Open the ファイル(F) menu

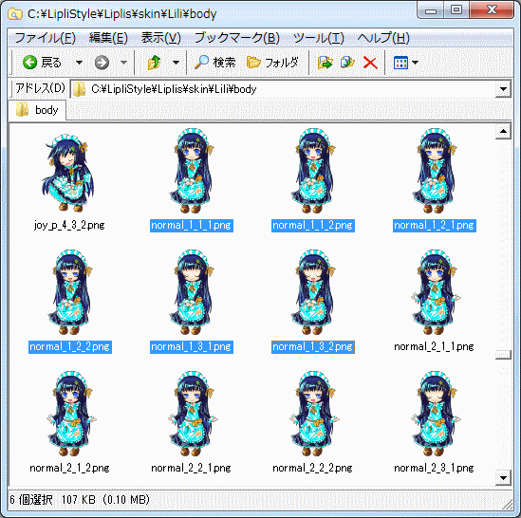(x=46, y=38)
